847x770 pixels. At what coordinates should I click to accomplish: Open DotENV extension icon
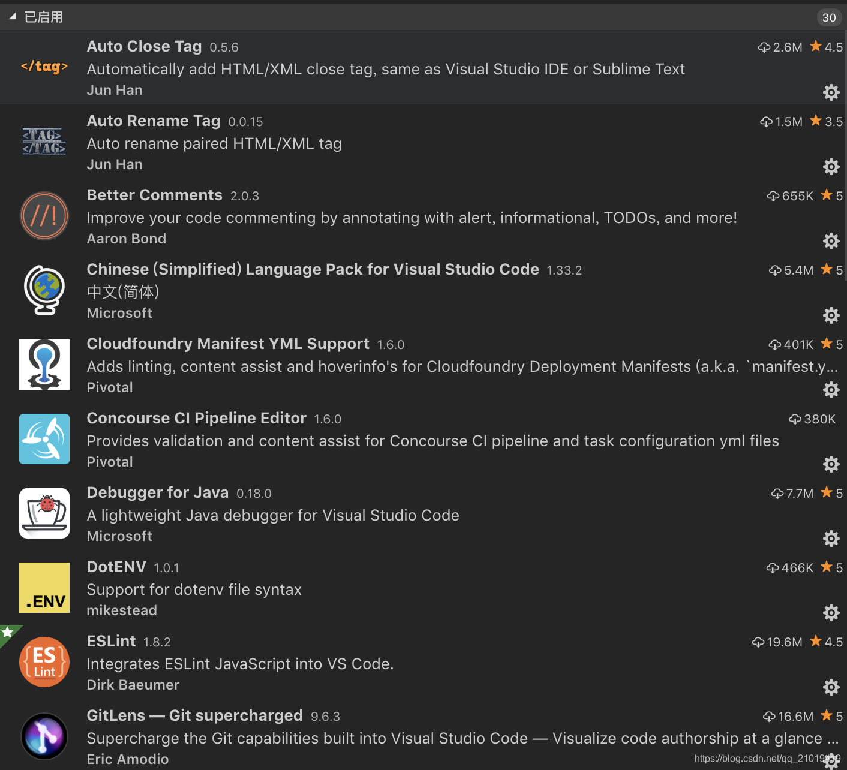(x=44, y=588)
